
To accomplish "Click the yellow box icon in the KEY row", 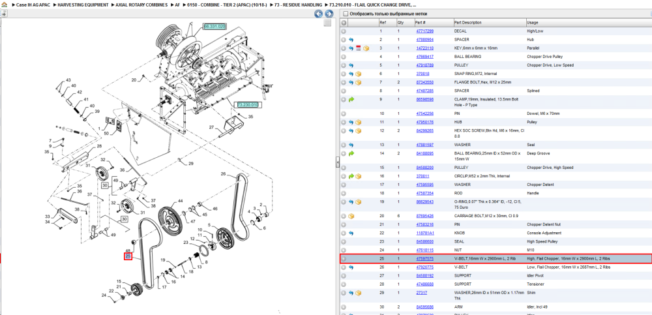I will [366, 48].
